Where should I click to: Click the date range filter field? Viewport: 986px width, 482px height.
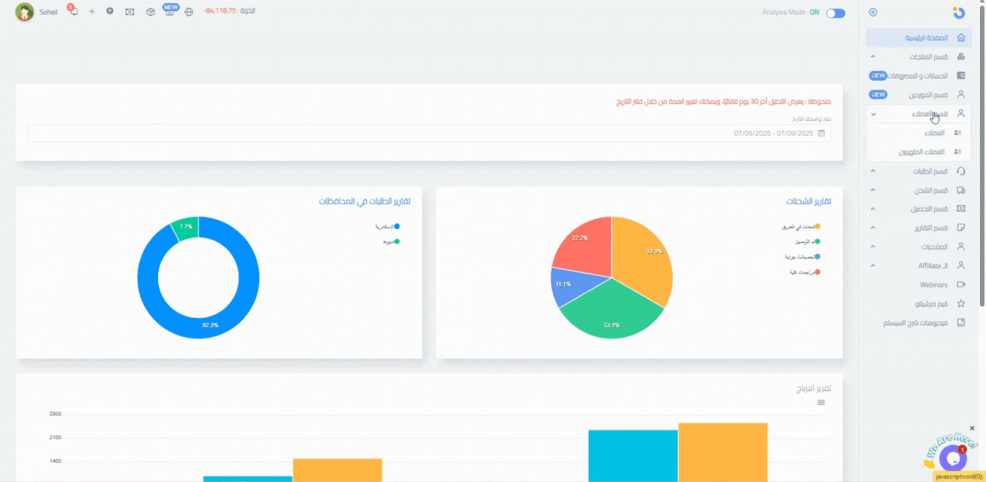(429, 133)
